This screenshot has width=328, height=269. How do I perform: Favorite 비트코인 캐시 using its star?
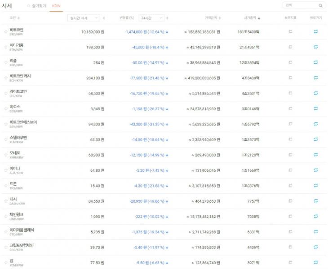[6, 78]
